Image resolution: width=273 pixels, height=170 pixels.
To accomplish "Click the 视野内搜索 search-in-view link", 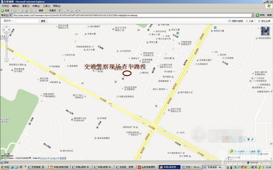I will click(x=236, y=21).
